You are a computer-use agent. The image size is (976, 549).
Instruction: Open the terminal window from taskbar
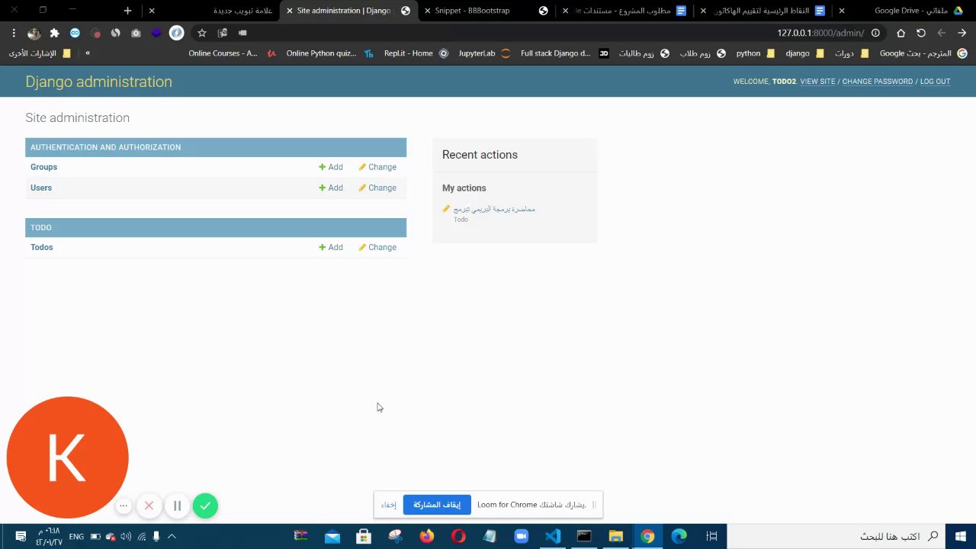(584, 537)
